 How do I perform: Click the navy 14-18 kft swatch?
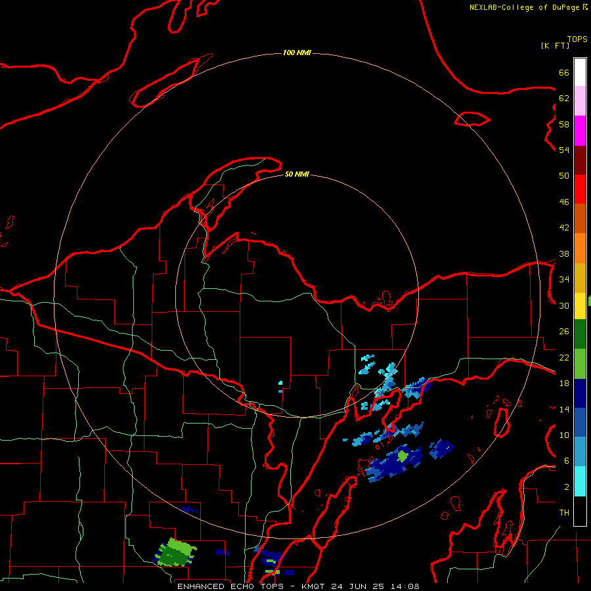(x=580, y=393)
